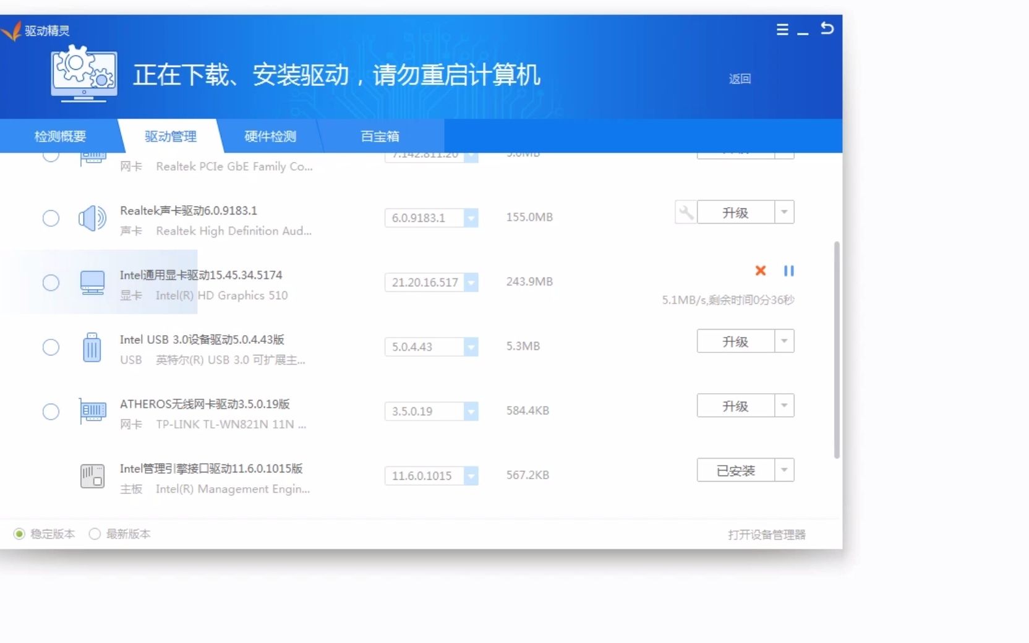Click device text TP-LINK TL-WN821N 11N
Image resolution: width=1029 pixels, height=643 pixels.
click(231, 424)
